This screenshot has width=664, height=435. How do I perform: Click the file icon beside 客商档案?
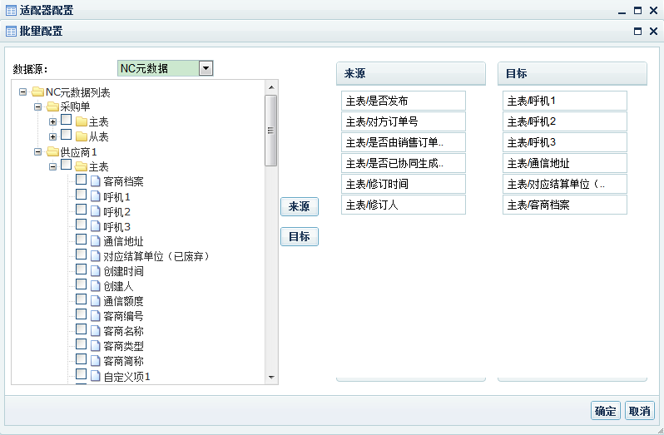[x=96, y=181]
